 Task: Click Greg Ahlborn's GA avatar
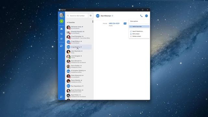pos(69,42)
